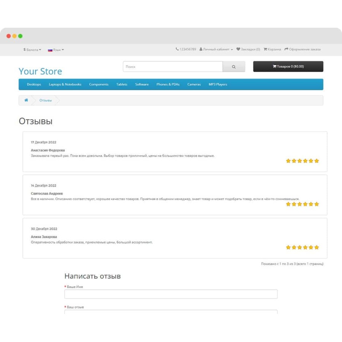Click the cart icon before Корзина

266,49
